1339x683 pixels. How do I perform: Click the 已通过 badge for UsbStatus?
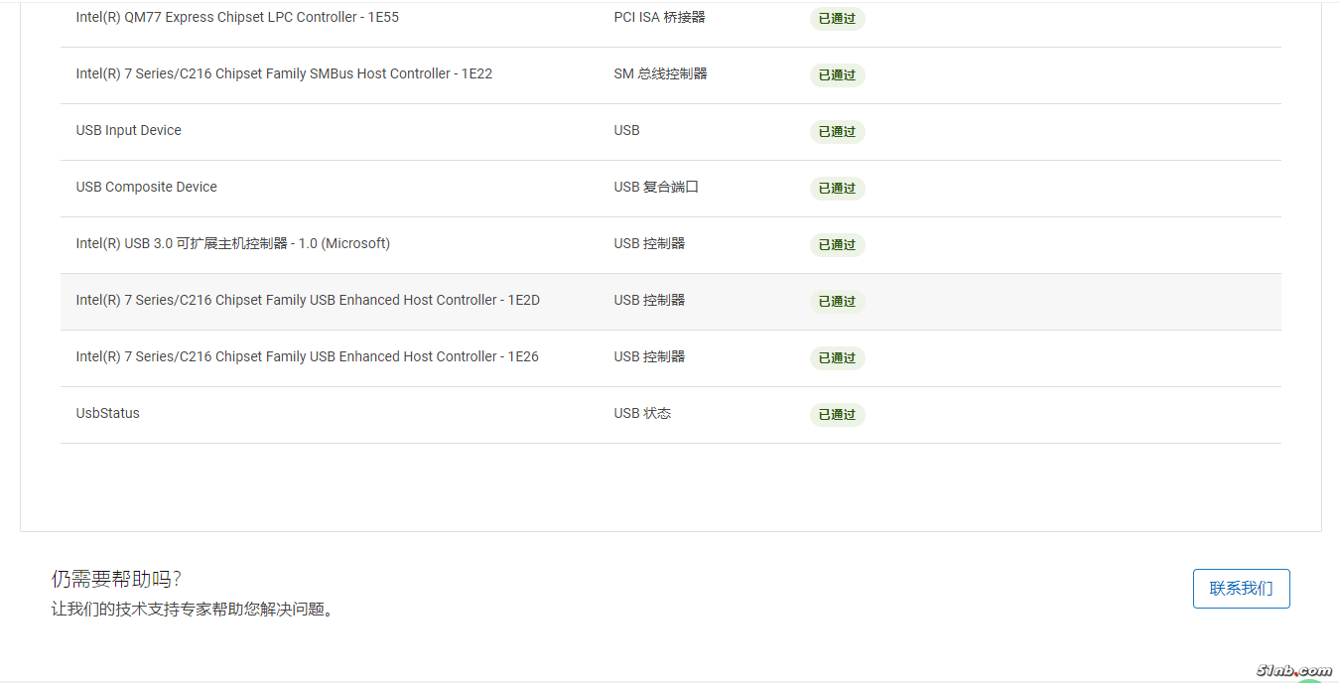837,415
